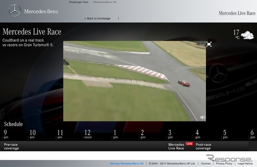
Task: Go back to homepage link
Action: coord(98,18)
